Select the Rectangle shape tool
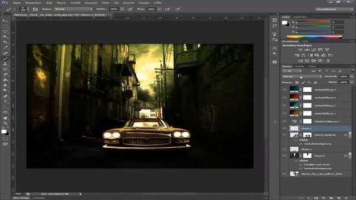The width and height of the screenshot is (356, 200). [x=5, y=112]
